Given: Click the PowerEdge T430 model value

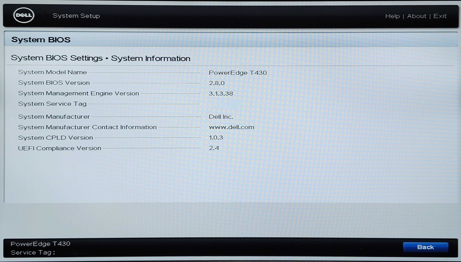Looking at the screenshot, I should [238, 73].
